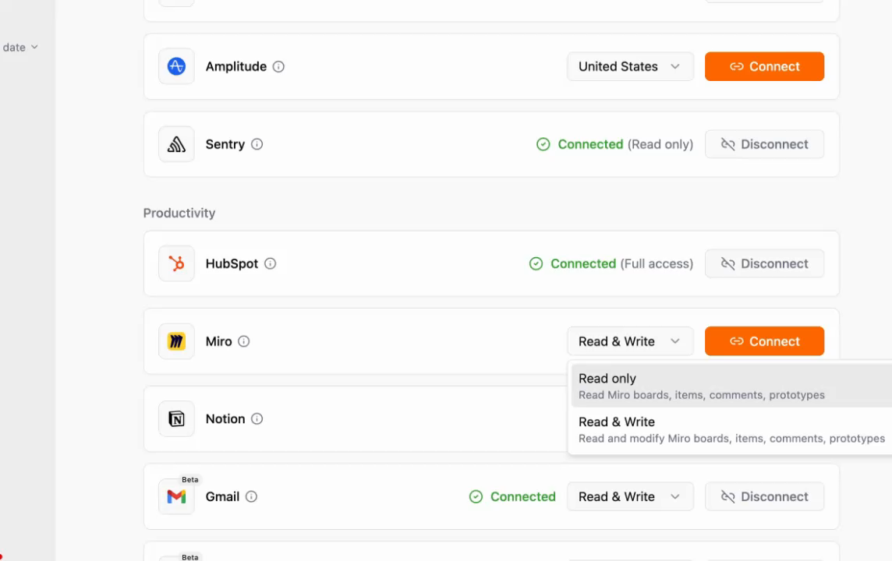Open the Gmail info icon
Screen dimensions: 892x561
coord(251,497)
